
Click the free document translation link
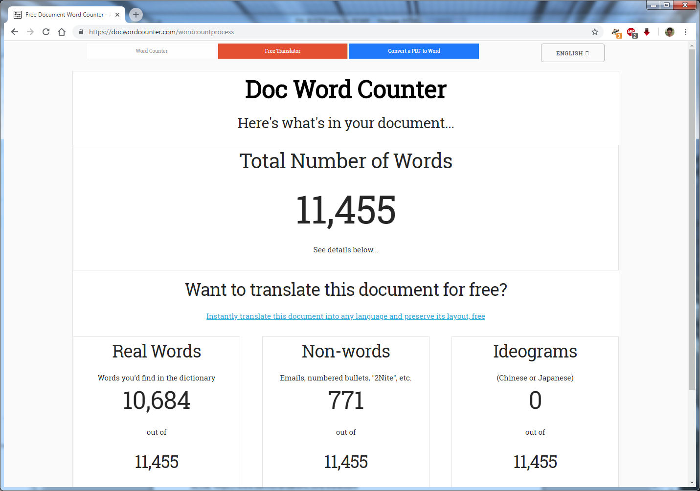coord(345,316)
